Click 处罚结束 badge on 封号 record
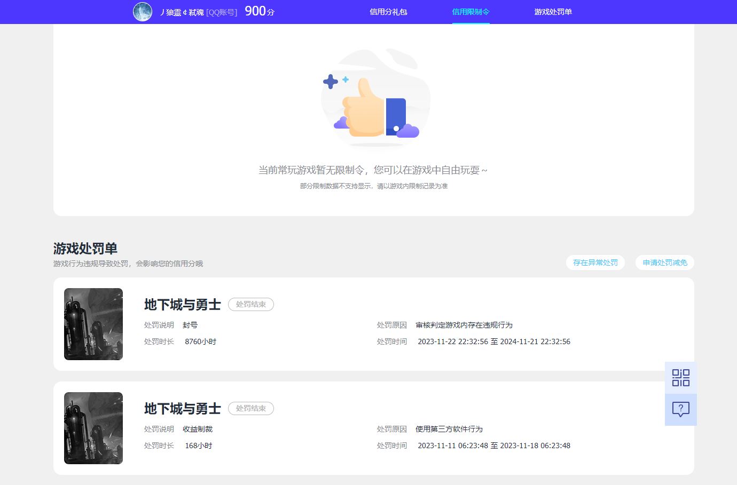The height and width of the screenshot is (485, 737). click(x=251, y=304)
